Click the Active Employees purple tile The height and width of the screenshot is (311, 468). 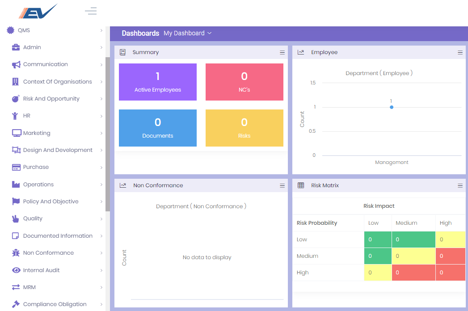click(x=158, y=82)
